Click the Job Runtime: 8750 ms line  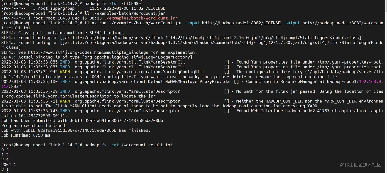pyautogui.click(x=26, y=135)
